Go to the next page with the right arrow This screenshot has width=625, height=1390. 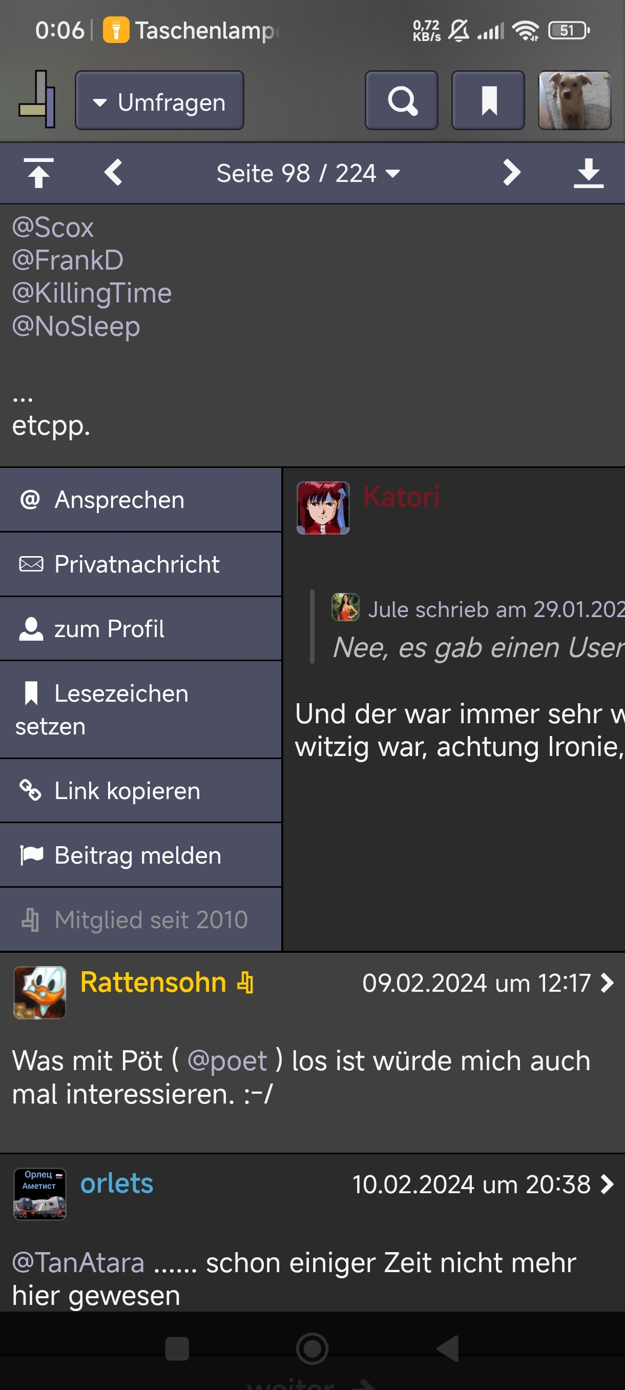pos(511,173)
